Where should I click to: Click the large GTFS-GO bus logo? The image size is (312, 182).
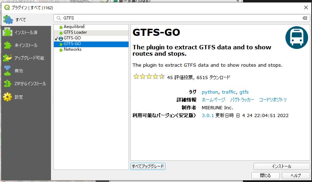pyautogui.click(x=296, y=38)
